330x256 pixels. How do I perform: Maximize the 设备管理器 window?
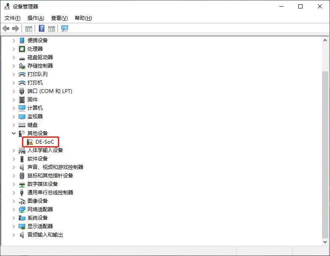pyautogui.click(x=300, y=6)
